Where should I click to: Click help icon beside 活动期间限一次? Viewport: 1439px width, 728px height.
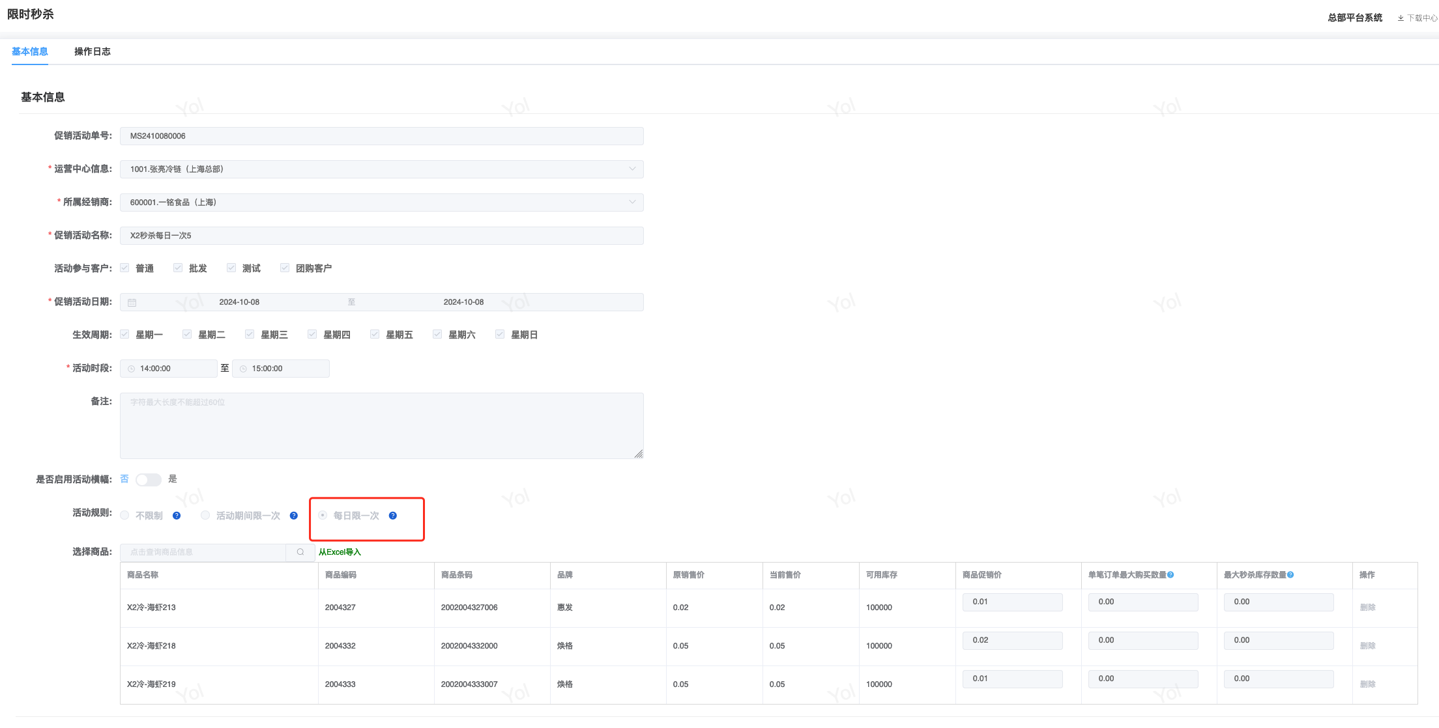(x=294, y=516)
